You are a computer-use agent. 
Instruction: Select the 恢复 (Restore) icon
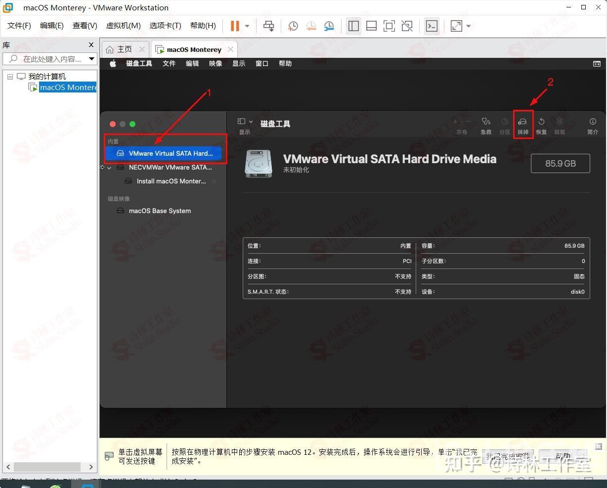(x=541, y=125)
